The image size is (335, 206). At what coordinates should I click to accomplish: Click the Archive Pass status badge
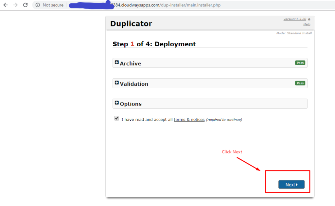[300, 63]
